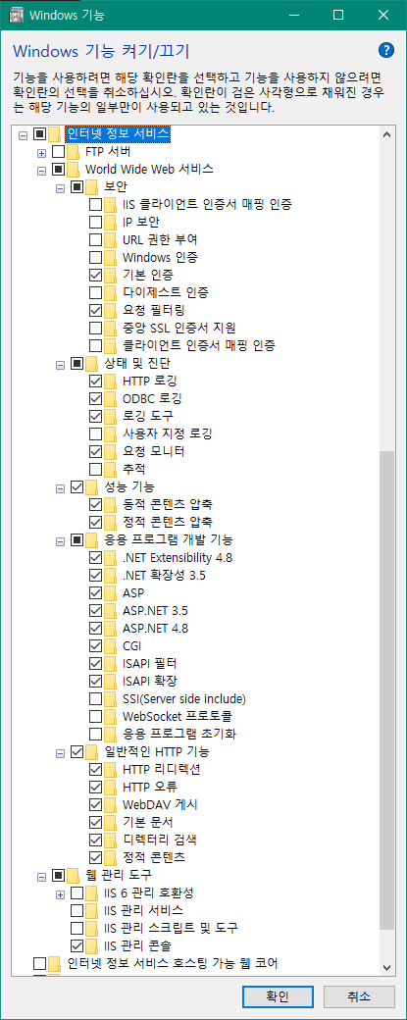The height and width of the screenshot is (1020, 407).
Task: Uncheck the HTTP 로깅 checkbox
Action: [95, 381]
